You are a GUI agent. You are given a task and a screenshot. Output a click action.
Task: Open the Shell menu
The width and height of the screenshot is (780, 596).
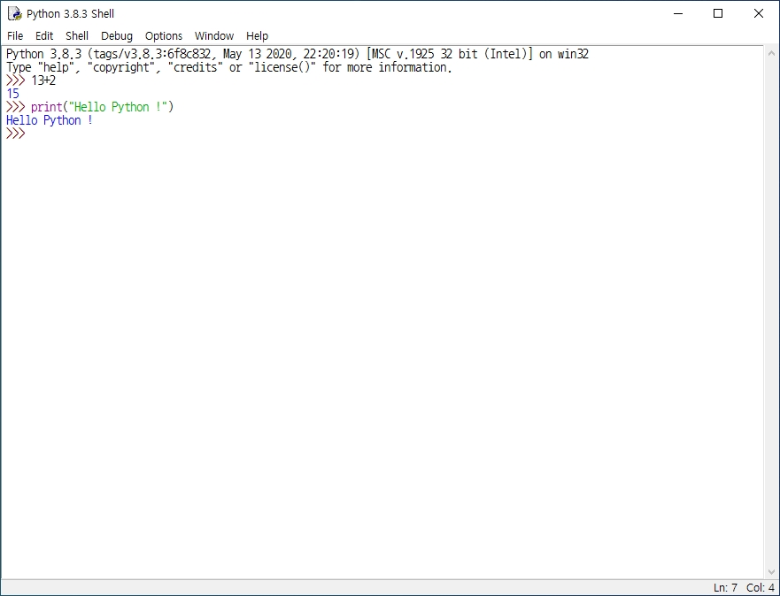tap(77, 35)
